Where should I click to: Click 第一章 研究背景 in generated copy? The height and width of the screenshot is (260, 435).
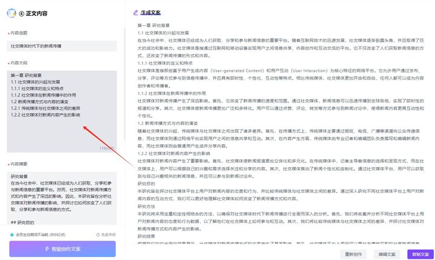tap(153, 25)
